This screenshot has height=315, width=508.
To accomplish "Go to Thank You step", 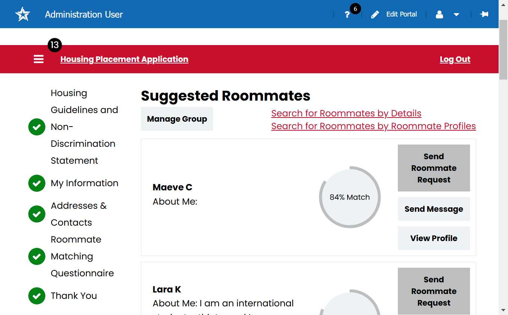I will click(74, 296).
